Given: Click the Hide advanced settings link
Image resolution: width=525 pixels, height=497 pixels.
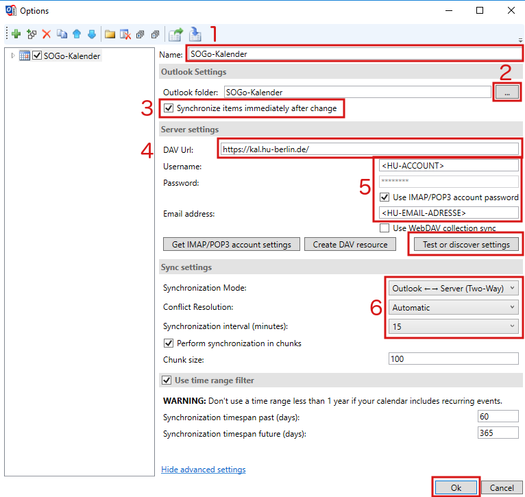Looking at the screenshot, I should [x=203, y=470].
